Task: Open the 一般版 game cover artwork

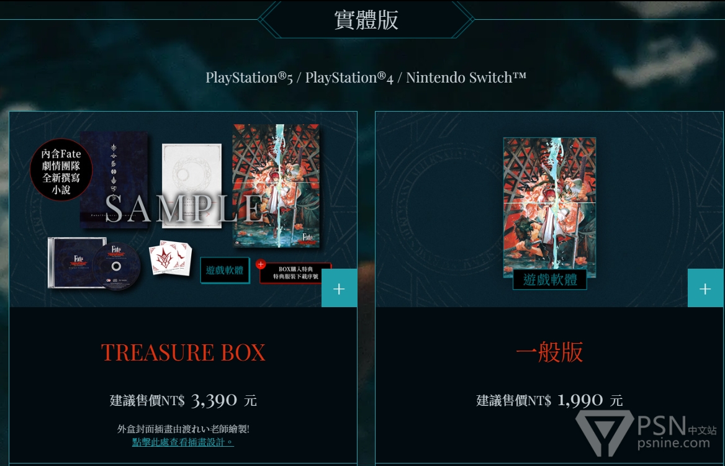Action: [549, 207]
